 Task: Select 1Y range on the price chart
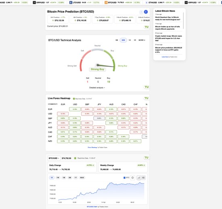tap(75, 177)
